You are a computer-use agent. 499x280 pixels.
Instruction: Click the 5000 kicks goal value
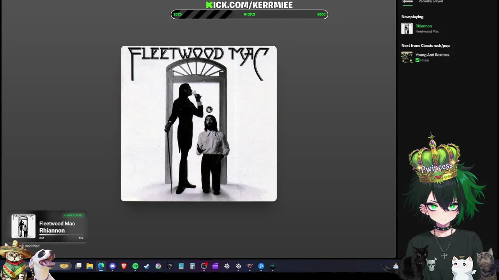[x=321, y=14]
